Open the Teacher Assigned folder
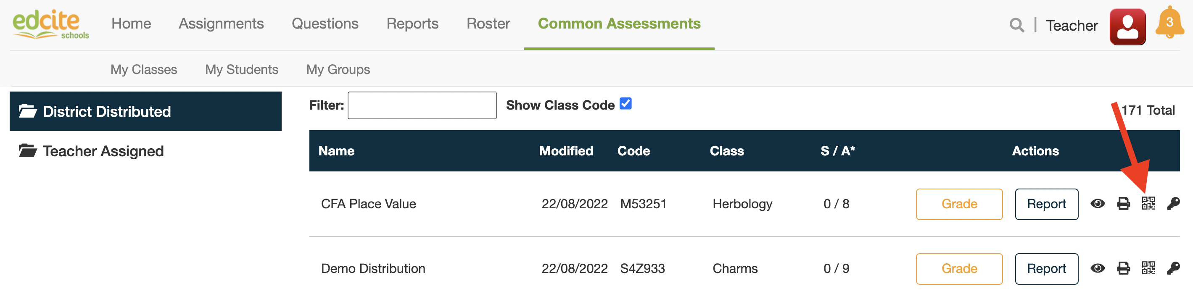The height and width of the screenshot is (299, 1193). 103,151
